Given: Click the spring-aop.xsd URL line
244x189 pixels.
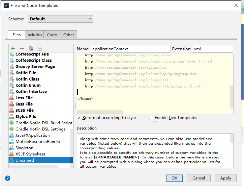Looking at the screenshot, I should click(140, 74).
